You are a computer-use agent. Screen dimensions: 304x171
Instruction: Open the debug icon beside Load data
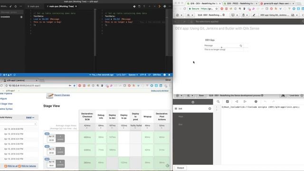click(x=283, y=95)
